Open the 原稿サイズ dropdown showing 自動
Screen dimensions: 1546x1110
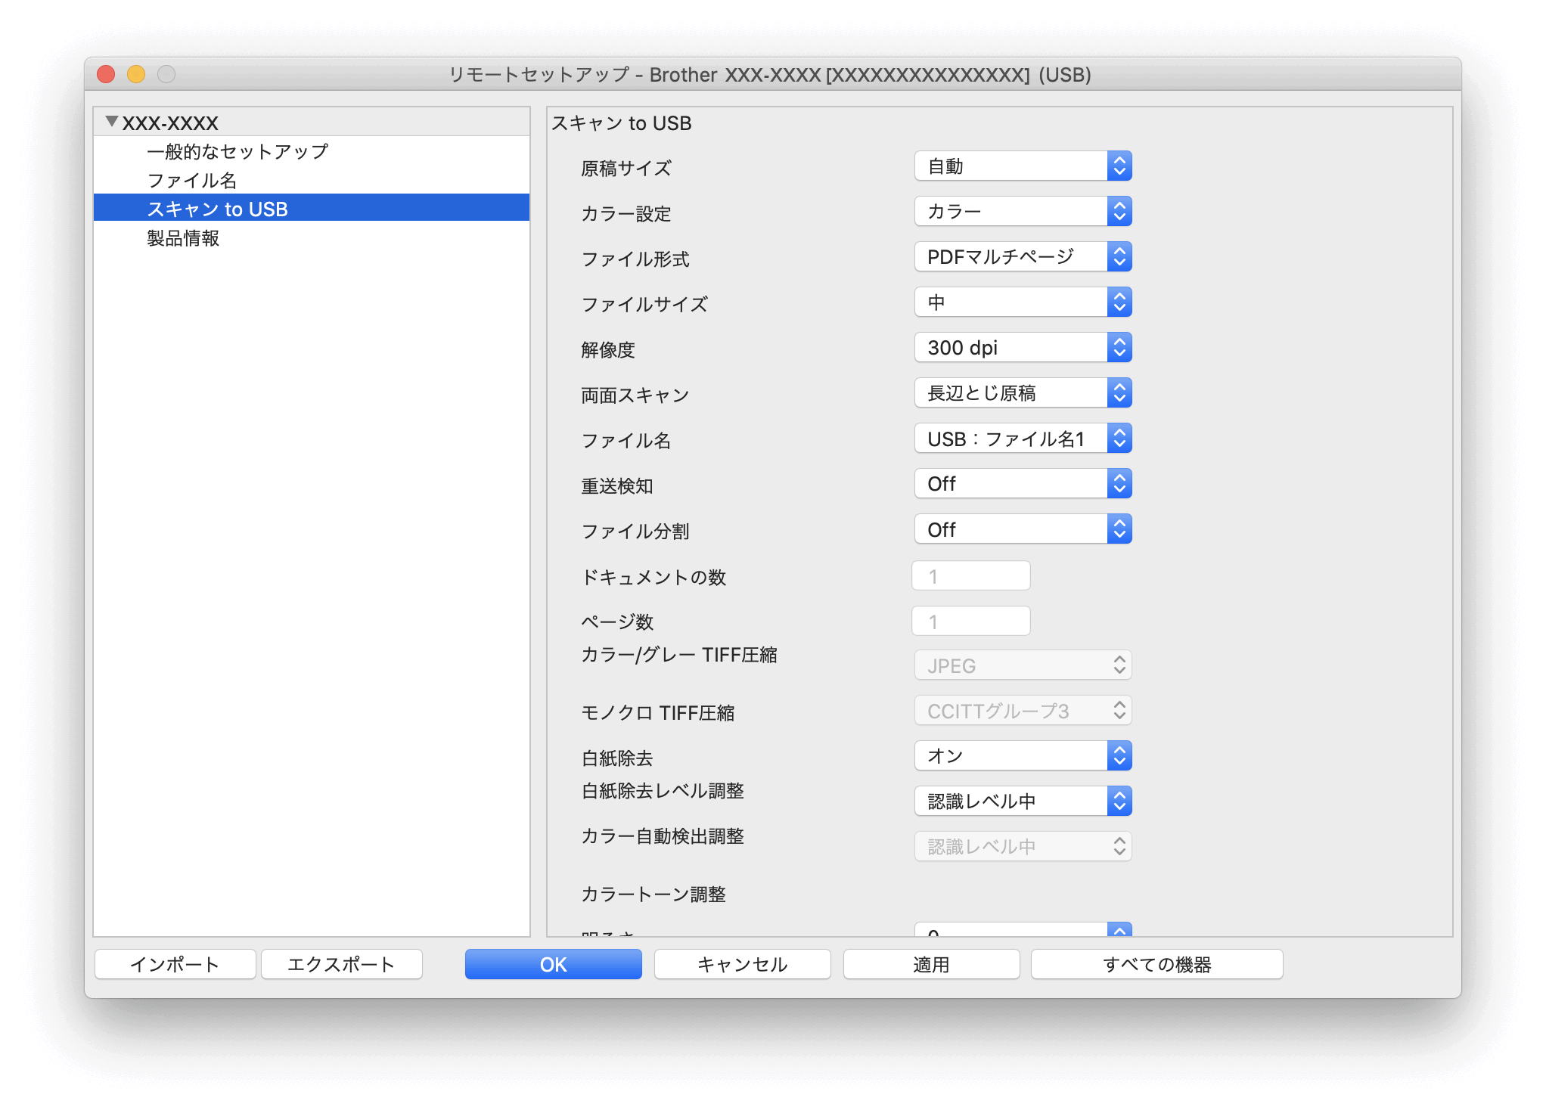(x=1023, y=166)
